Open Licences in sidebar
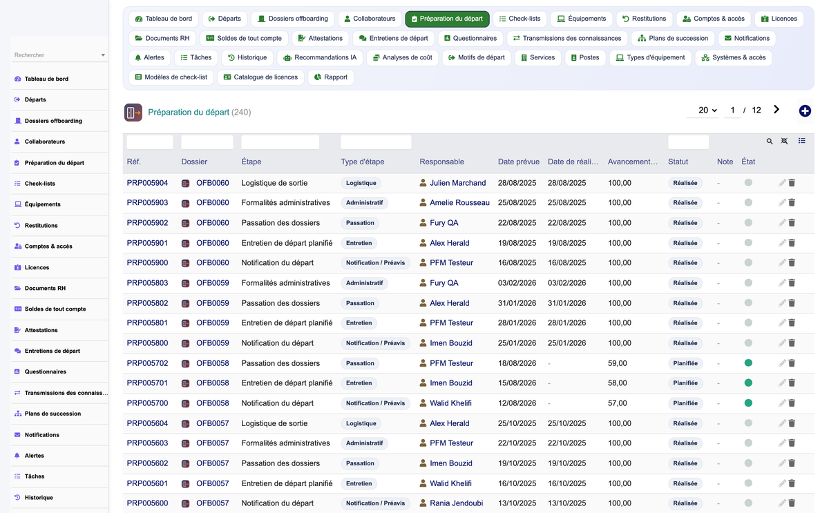The image size is (829, 513). pos(37,267)
